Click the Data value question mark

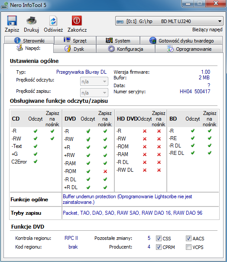[x=209, y=85]
